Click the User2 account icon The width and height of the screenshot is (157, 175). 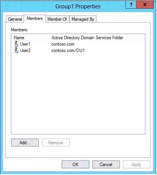click(16, 50)
